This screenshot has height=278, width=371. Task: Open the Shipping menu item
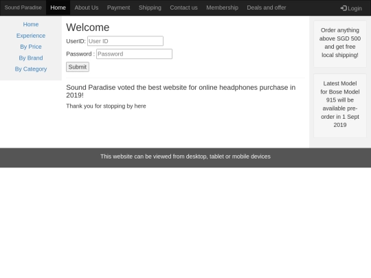(x=150, y=8)
